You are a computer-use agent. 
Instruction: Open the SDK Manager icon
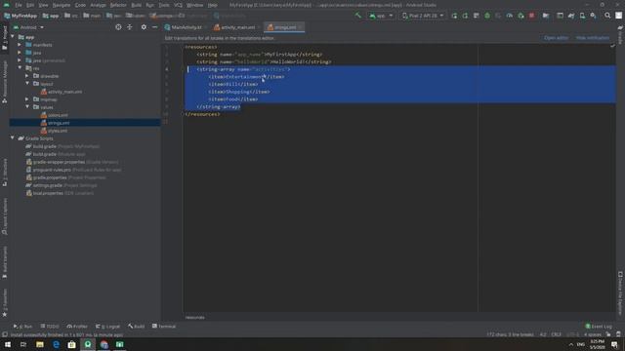point(593,16)
